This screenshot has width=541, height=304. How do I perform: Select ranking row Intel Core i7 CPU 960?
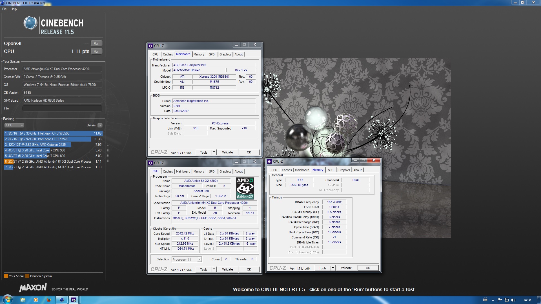tap(53, 150)
